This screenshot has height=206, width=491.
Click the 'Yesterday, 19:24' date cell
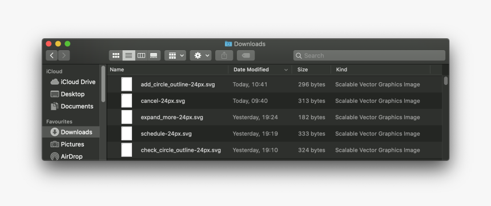(x=255, y=117)
